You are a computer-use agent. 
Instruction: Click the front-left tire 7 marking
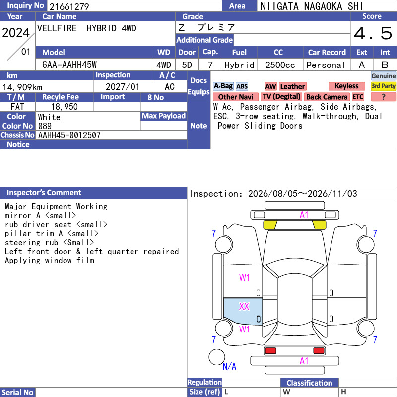coord(214,233)
